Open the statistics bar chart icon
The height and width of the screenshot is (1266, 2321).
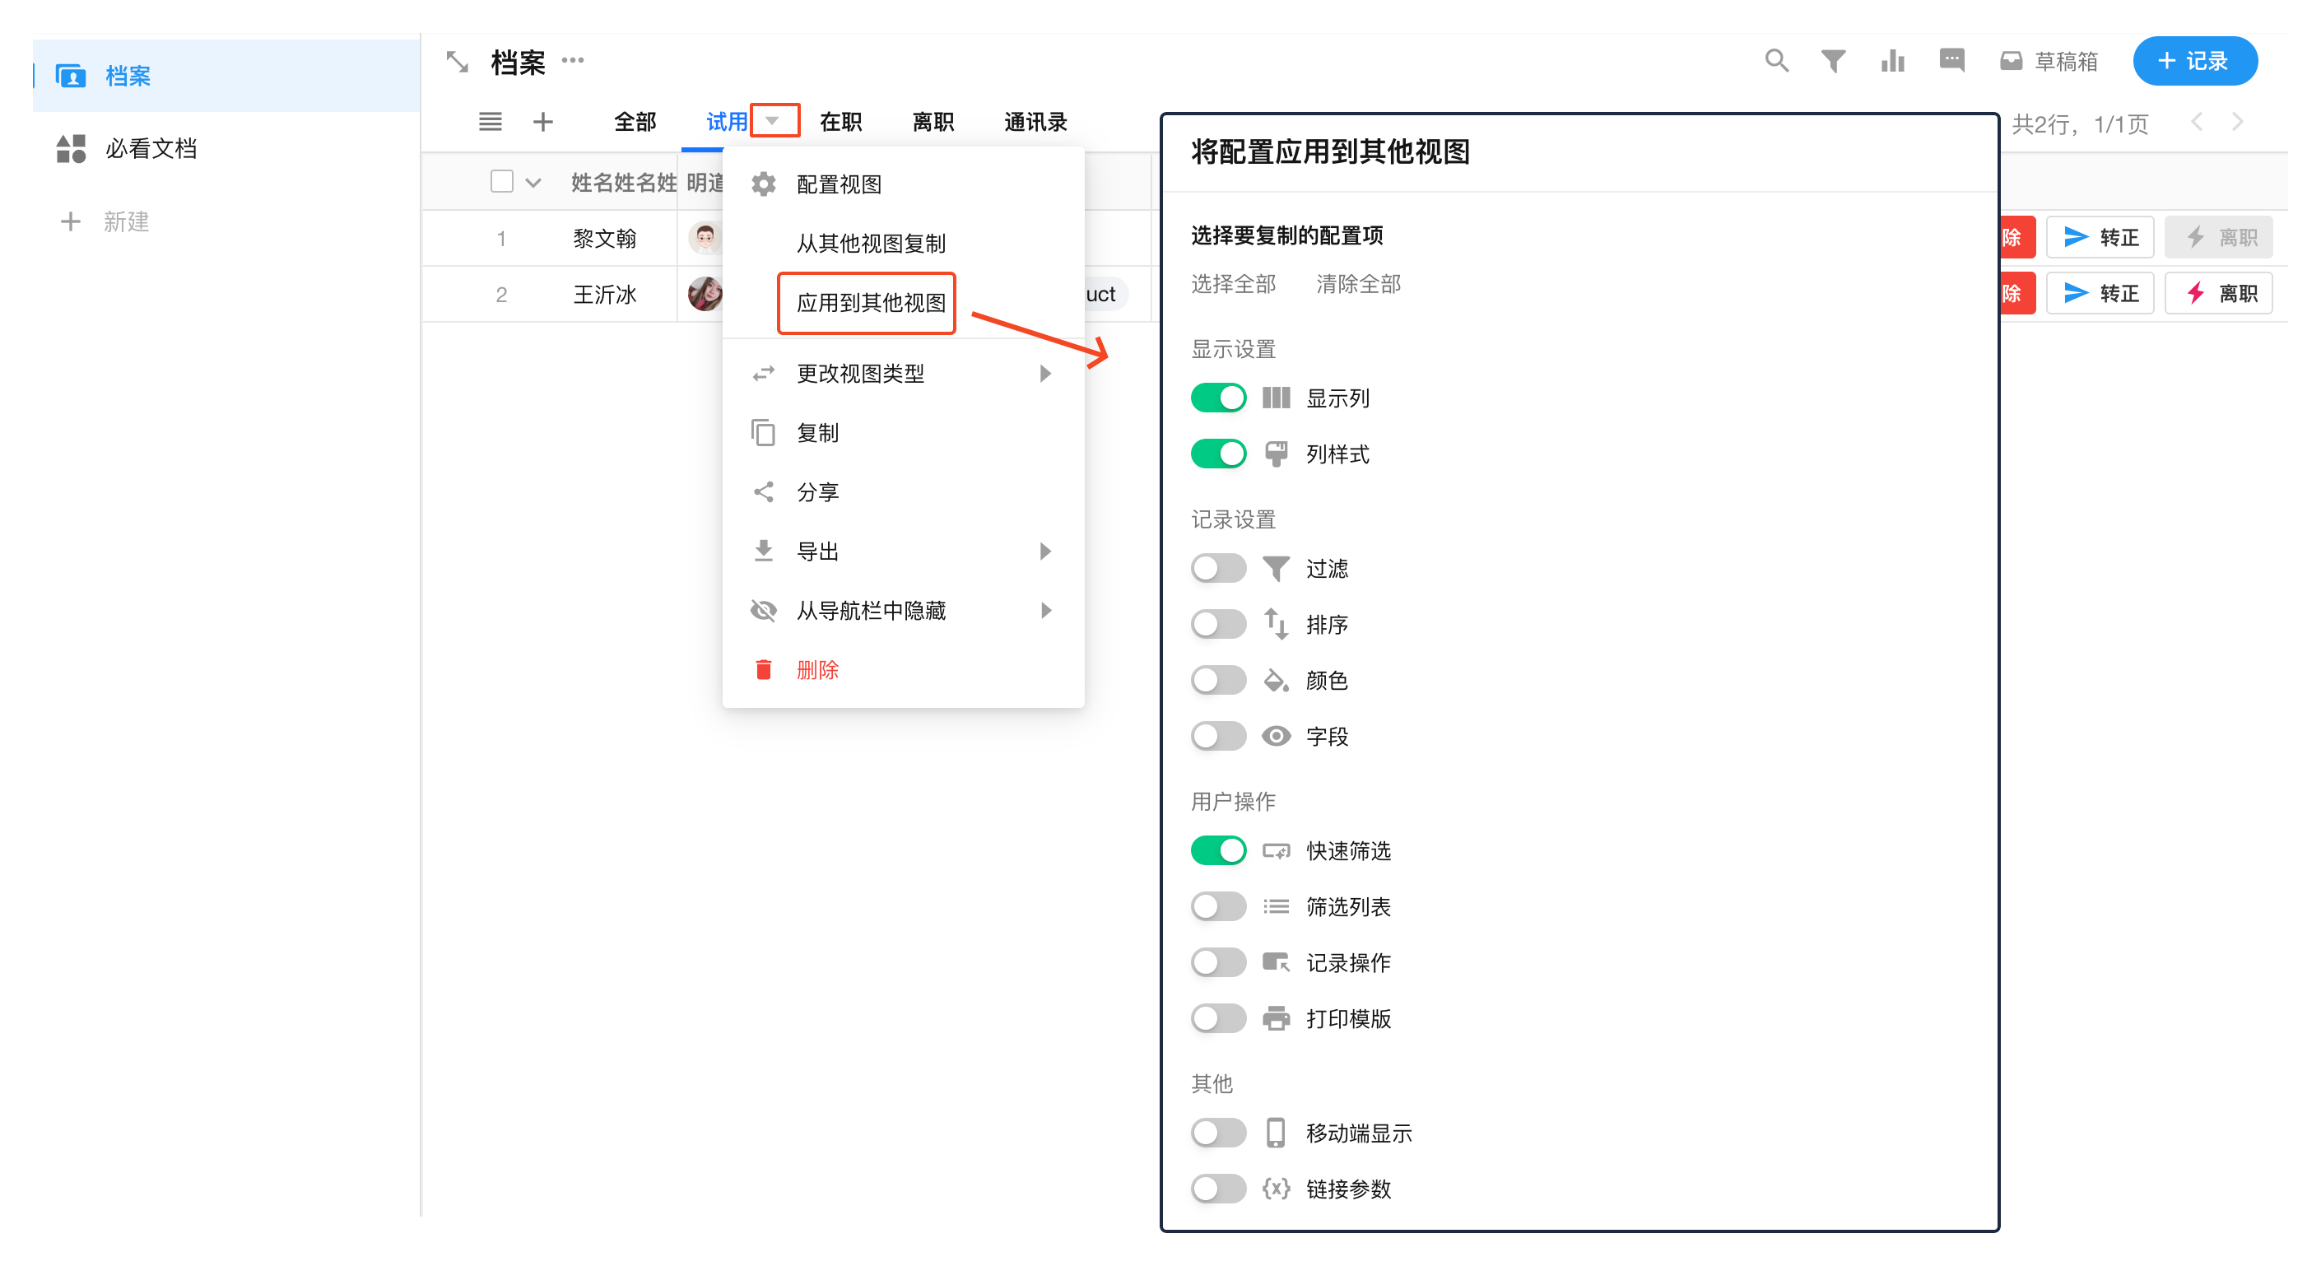click(1892, 60)
